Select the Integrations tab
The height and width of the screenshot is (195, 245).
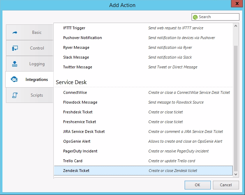tap(30, 79)
